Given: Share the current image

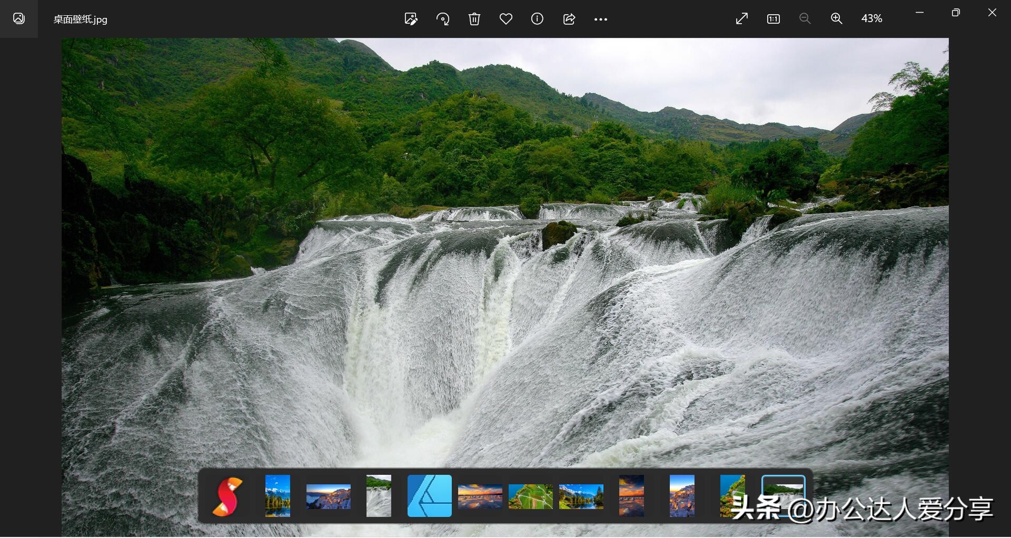Looking at the screenshot, I should coord(569,19).
